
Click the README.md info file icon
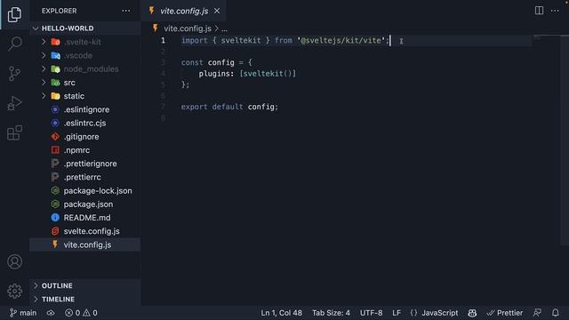tap(55, 218)
